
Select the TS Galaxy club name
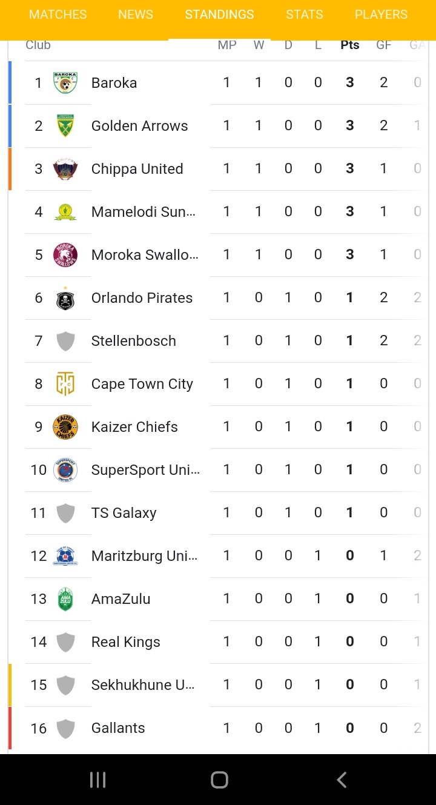(124, 513)
